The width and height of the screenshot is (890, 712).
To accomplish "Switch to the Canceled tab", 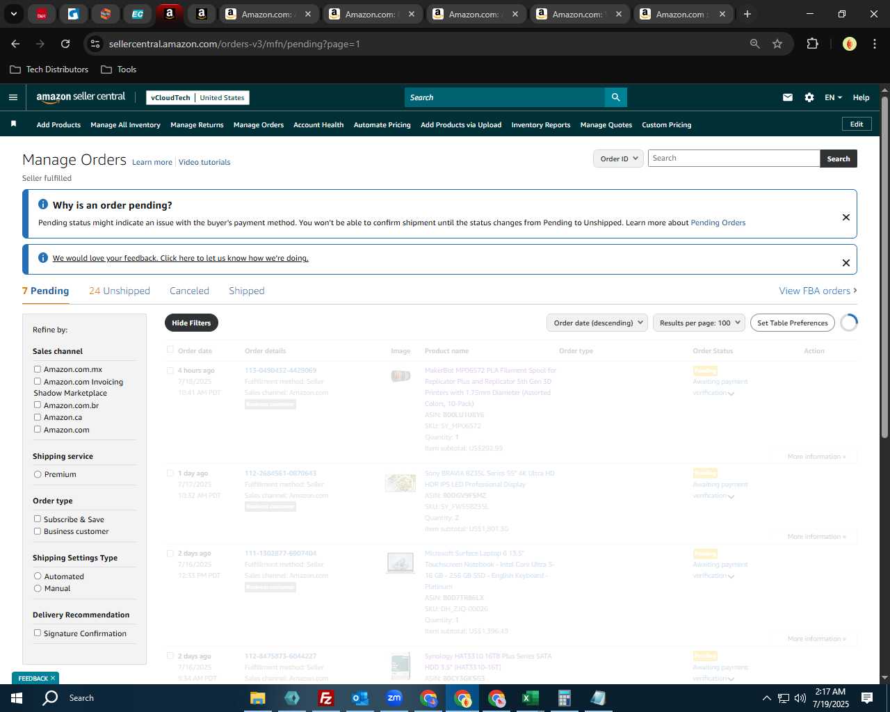I will click(x=189, y=291).
